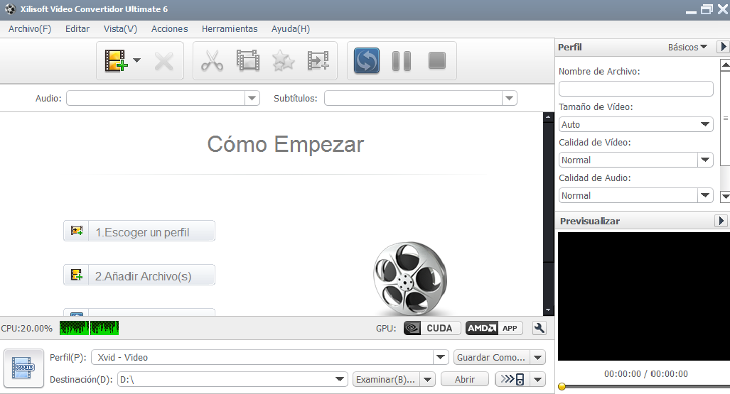Click the Effects stars icon
The image size is (730, 394).
[283, 61]
